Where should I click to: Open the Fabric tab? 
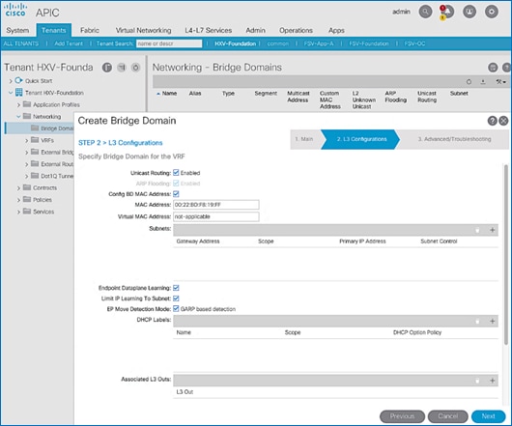click(90, 30)
